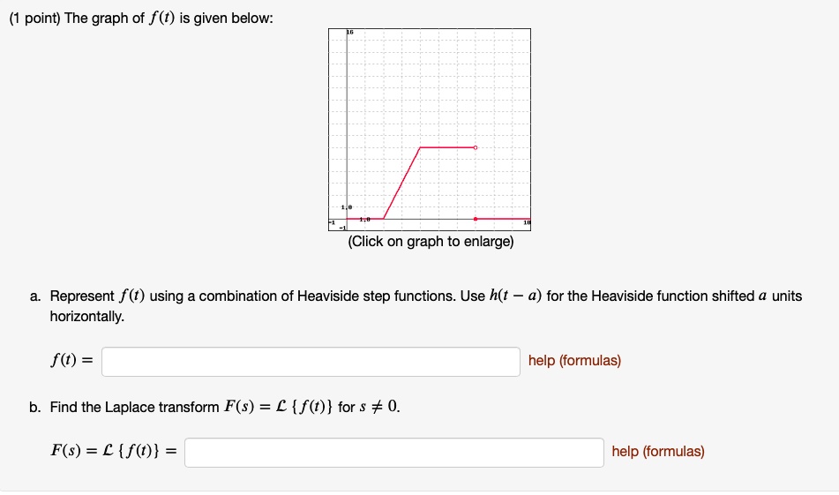Click the f(t) graph image to enlarge
Screen dimensions: 839x495
click(430, 130)
